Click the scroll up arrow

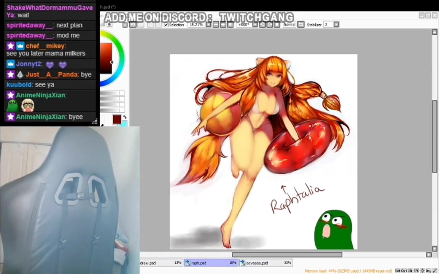434,32
